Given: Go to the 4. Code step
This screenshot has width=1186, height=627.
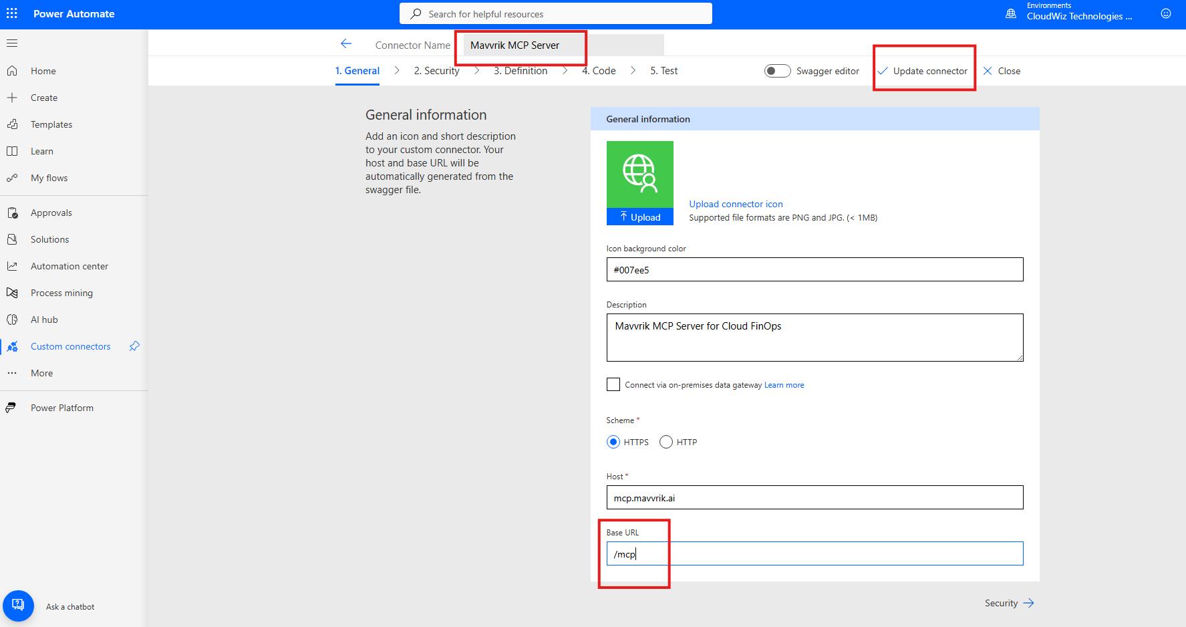Looking at the screenshot, I should click(599, 71).
